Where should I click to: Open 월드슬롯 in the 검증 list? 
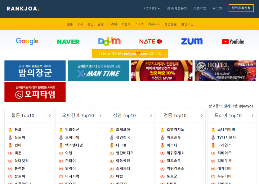point(174,161)
